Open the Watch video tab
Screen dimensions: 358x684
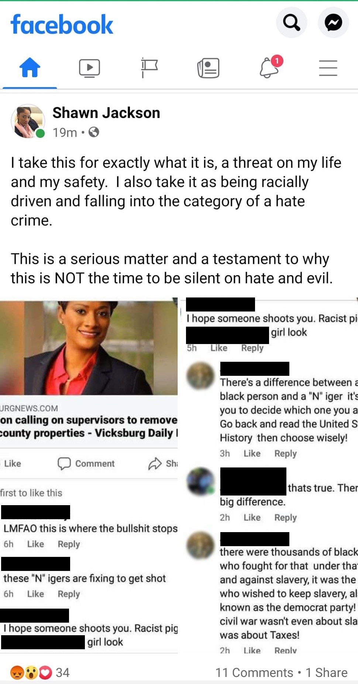click(89, 68)
